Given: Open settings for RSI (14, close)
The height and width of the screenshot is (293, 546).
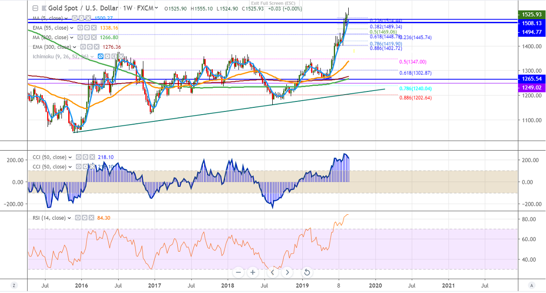Looking at the screenshot, I should coord(85,218).
